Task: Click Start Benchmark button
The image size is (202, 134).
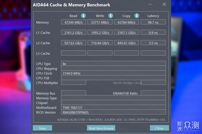Action: click(101, 128)
